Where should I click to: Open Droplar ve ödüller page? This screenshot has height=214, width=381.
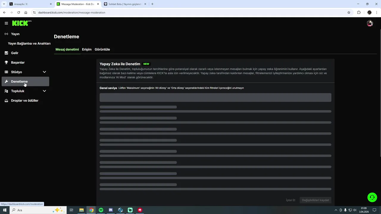click(x=25, y=100)
